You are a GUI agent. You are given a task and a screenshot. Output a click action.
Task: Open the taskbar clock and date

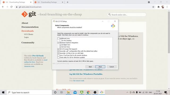(x=158, y=92)
